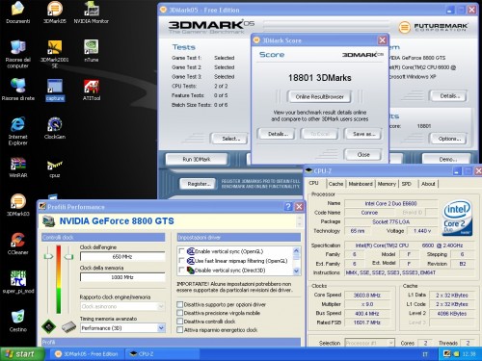Launch CCleaner from the desktop
Viewport: 482px width, 361px height.
18,244
